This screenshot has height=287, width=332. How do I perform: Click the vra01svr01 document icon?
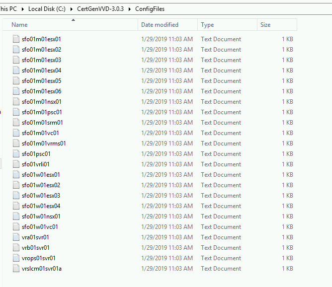click(x=16, y=237)
